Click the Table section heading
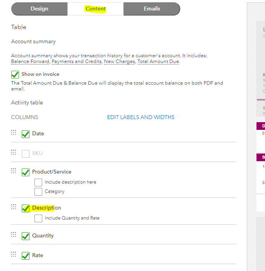 click(19, 27)
